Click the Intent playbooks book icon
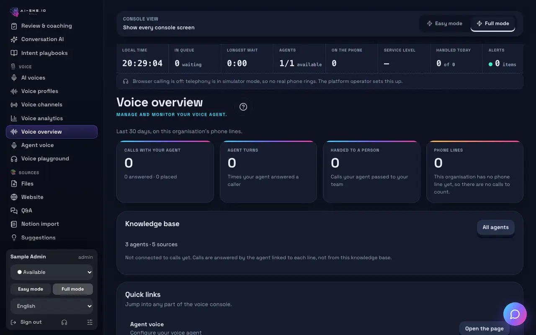Viewport: 536px width, 335px height. click(x=14, y=53)
